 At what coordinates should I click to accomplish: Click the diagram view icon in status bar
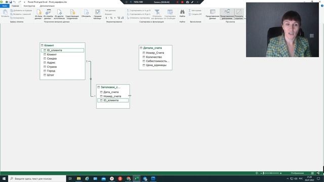point(318,173)
